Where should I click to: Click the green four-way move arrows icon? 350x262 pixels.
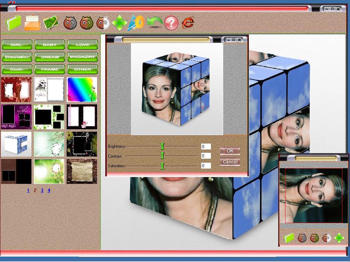119,23
